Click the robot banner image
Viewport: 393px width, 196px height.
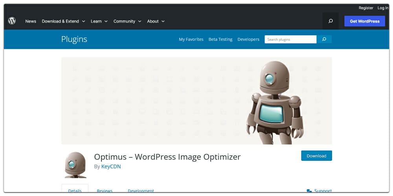(x=197, y=101)
